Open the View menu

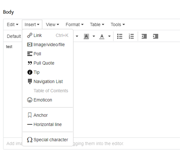tap(52, 25)
